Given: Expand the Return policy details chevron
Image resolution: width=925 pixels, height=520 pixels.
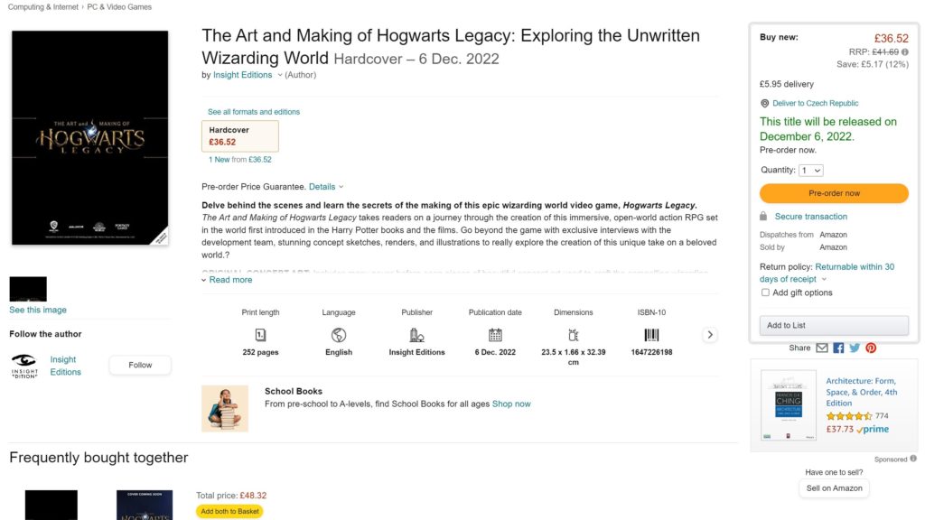Looking at the screenshot, I should coord(824,279).
